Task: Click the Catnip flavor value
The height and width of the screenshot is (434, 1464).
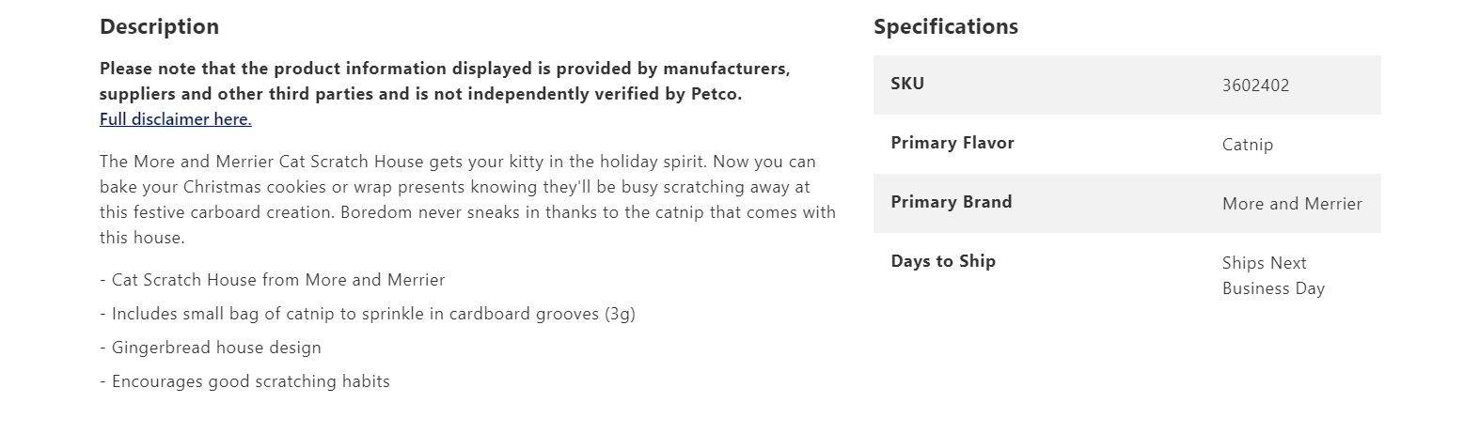Action: point(1247,145)
